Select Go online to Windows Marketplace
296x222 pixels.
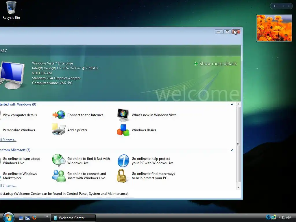[x=20, y=176]
